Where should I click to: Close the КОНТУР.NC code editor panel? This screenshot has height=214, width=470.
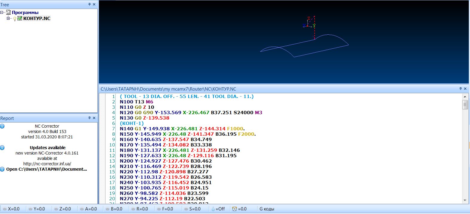click(465, 88)
